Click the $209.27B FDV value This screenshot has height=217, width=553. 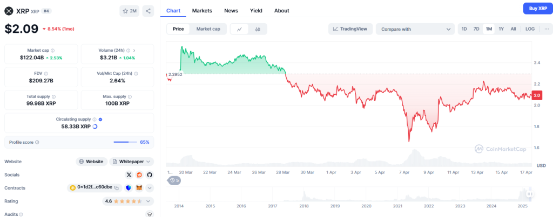pyautogui.click(x=41, y=81)
